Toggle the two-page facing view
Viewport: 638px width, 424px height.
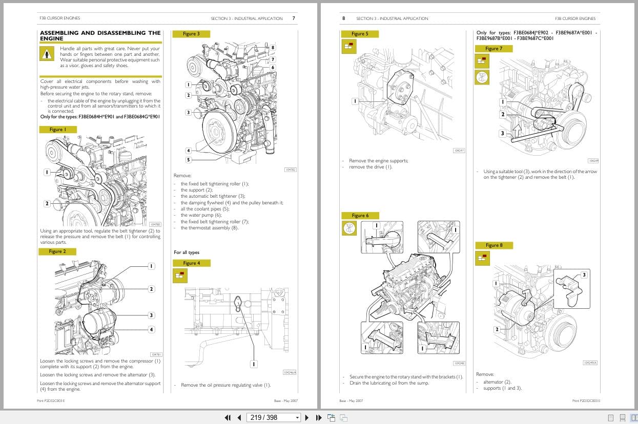(x=635, y=418)
